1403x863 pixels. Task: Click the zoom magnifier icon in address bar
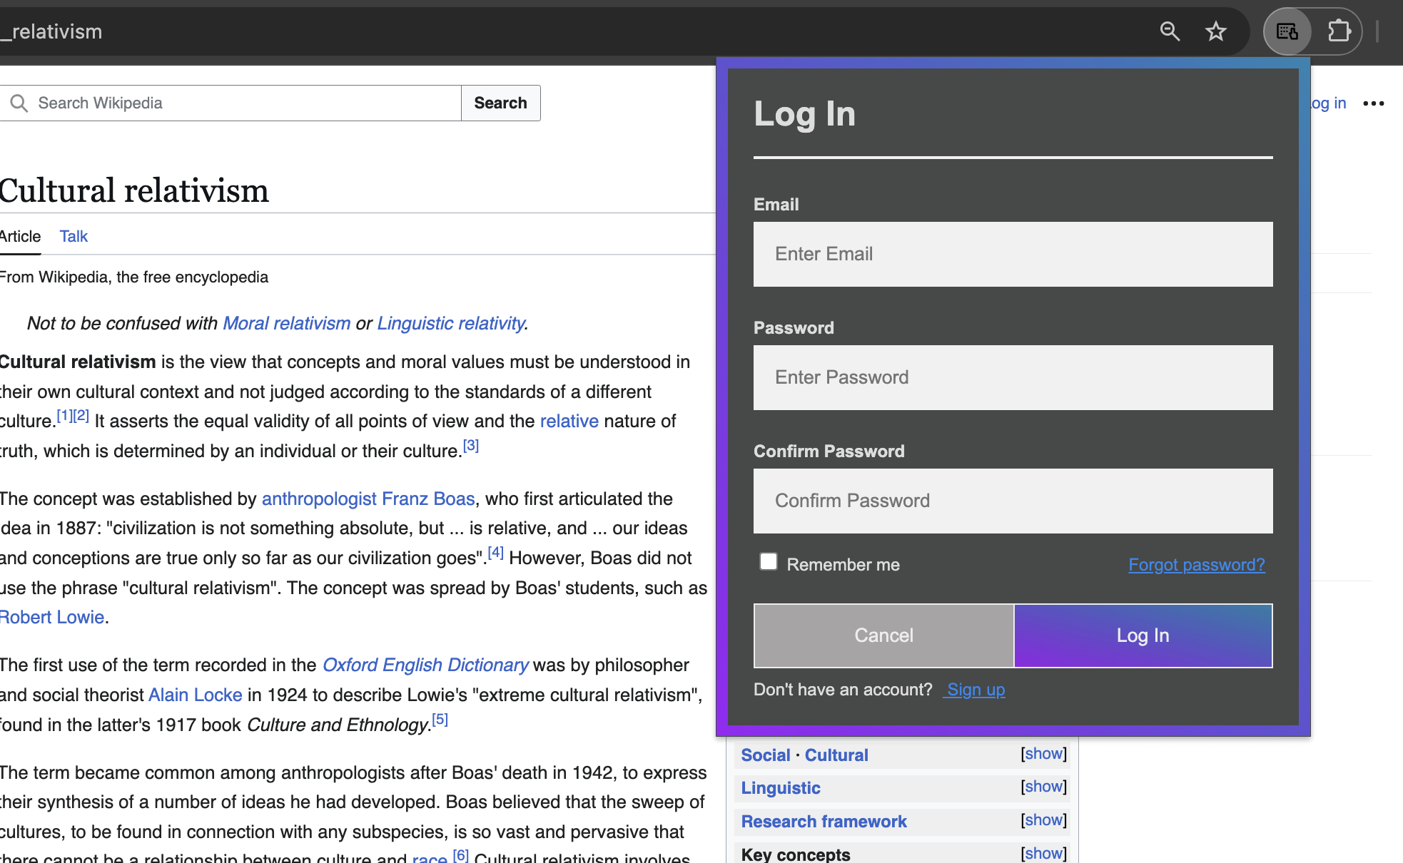(x=1170, y=31)
